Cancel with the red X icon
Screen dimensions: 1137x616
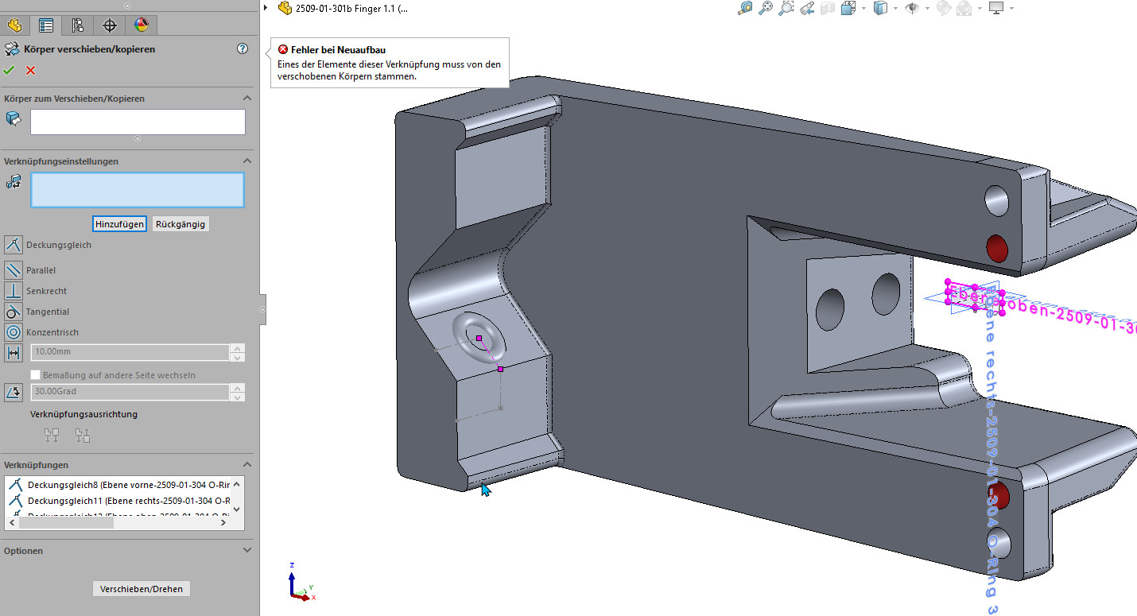pos(31,71)
